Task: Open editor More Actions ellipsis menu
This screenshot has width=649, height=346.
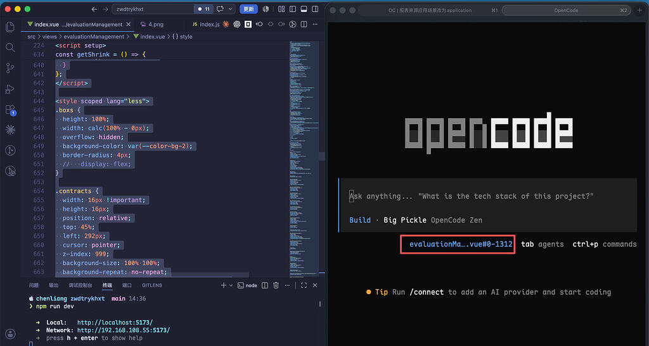Action: pos(315,25)
